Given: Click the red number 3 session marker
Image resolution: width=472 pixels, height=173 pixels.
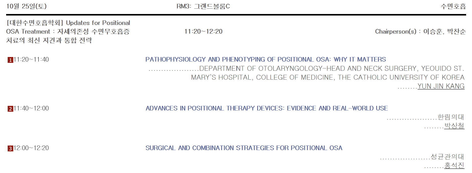Looking at the screenshot, I should 10,149.
